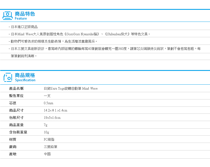This screenshot has width=210, height=167.
Task: Click the 產品名稱 row label
Action: pyautogui.click(x=16, y=89)
